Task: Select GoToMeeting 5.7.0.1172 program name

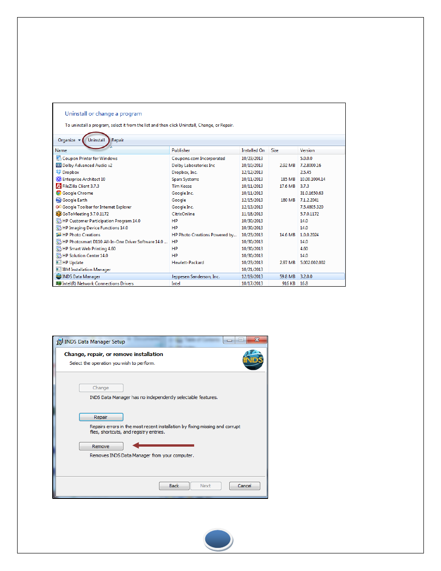Action: click(x=86, y=214)
